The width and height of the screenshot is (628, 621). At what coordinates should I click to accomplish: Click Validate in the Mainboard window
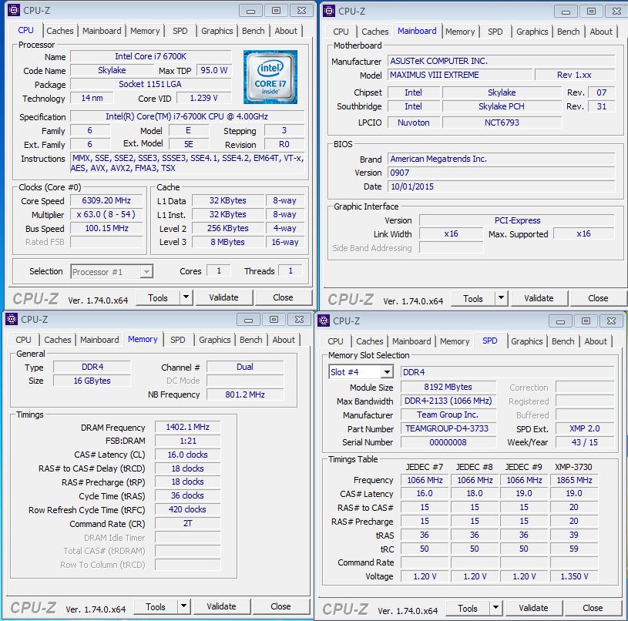point(539,298)
